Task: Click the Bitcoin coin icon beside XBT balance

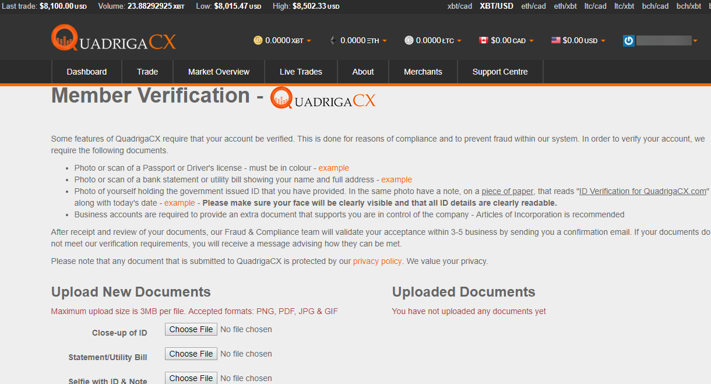Action: [x=258, y=40]
